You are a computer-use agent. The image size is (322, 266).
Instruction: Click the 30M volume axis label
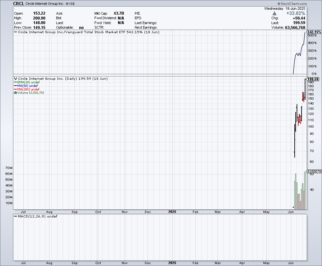9,191
